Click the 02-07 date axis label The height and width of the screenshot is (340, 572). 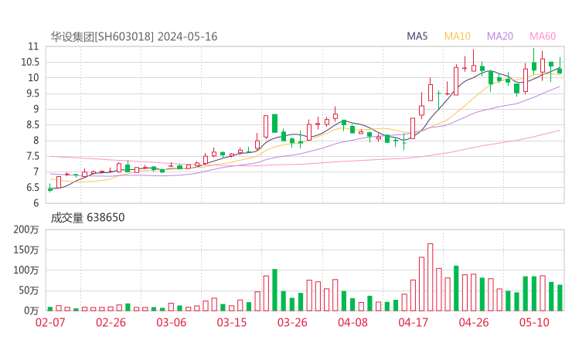[x=50, y=322]
